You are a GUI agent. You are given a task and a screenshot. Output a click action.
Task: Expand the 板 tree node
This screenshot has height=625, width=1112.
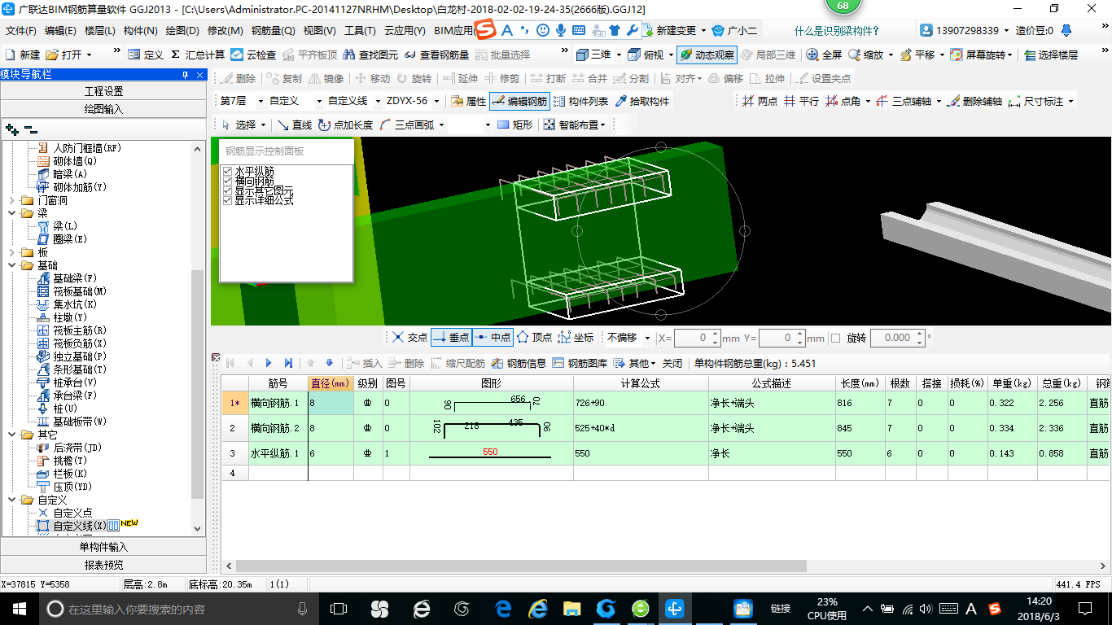point(12,252)
